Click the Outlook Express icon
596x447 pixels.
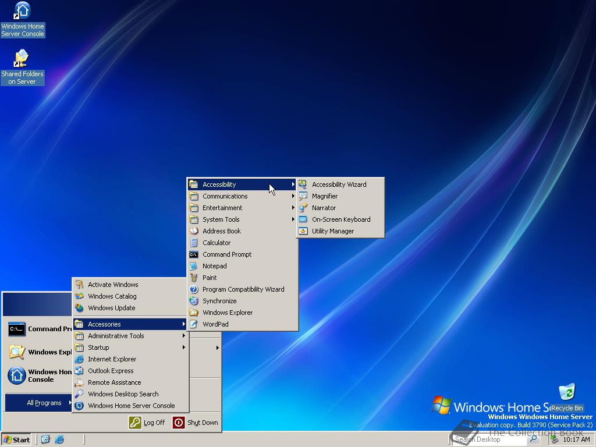pyautogui.click(x=79, y=371)
